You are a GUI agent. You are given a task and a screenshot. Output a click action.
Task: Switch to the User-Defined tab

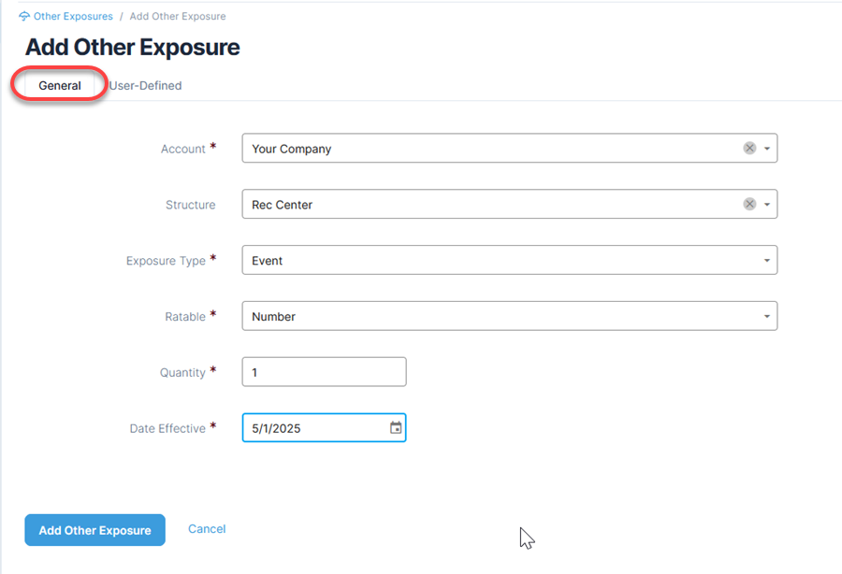(x=145, y=85)
